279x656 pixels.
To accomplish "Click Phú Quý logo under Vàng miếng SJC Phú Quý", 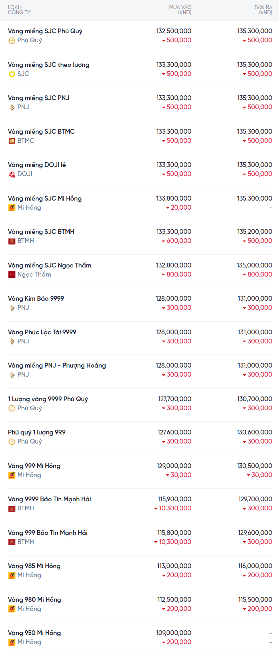I will (12, 40).
